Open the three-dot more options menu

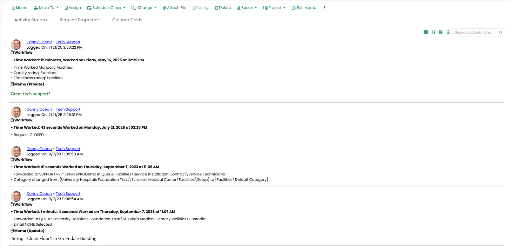click(324, 8)
